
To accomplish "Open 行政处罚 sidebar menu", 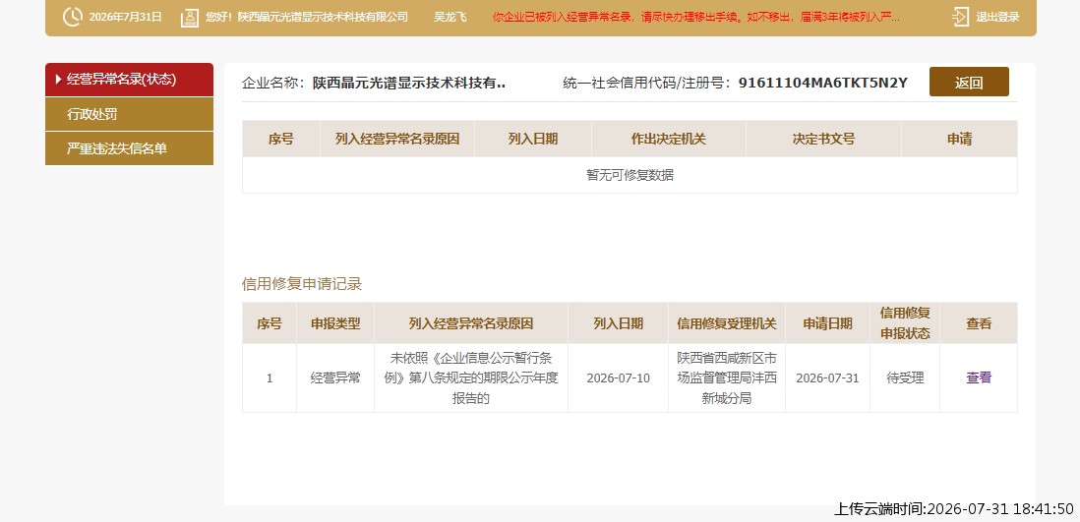I will (130, 114).
